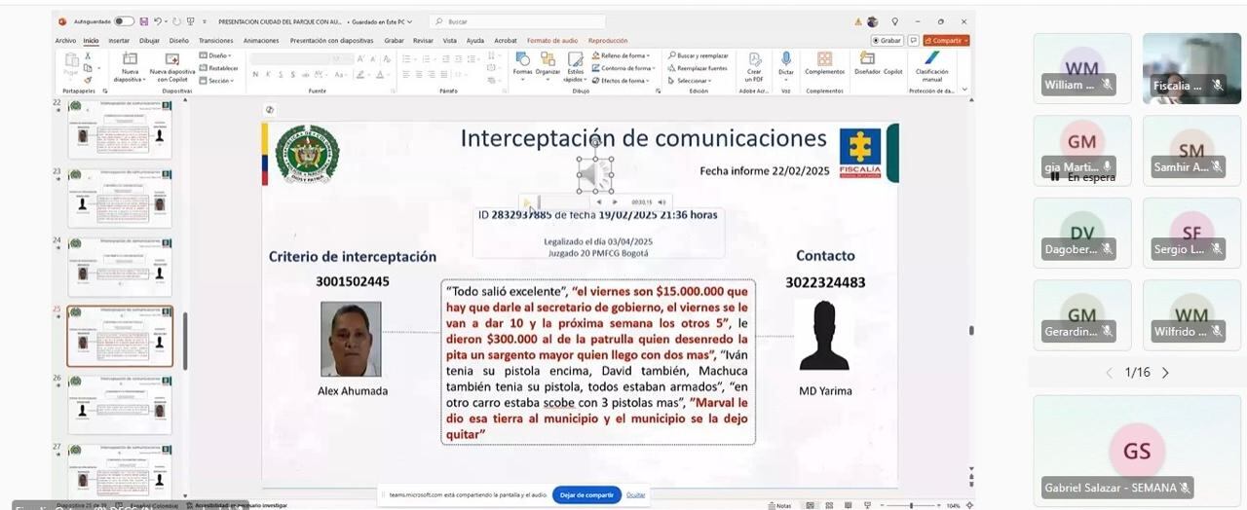Screen dimensions: 1247x510
Task: Switch to the Transiciones tab
Action: click(215, 41)
